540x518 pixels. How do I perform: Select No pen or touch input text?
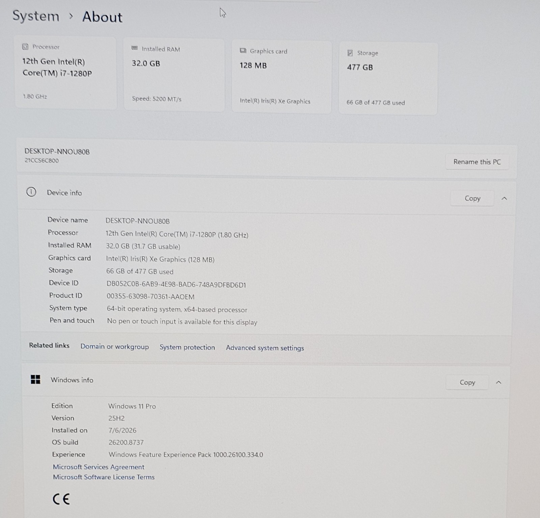pyautogui.click(x=182, y=321)
